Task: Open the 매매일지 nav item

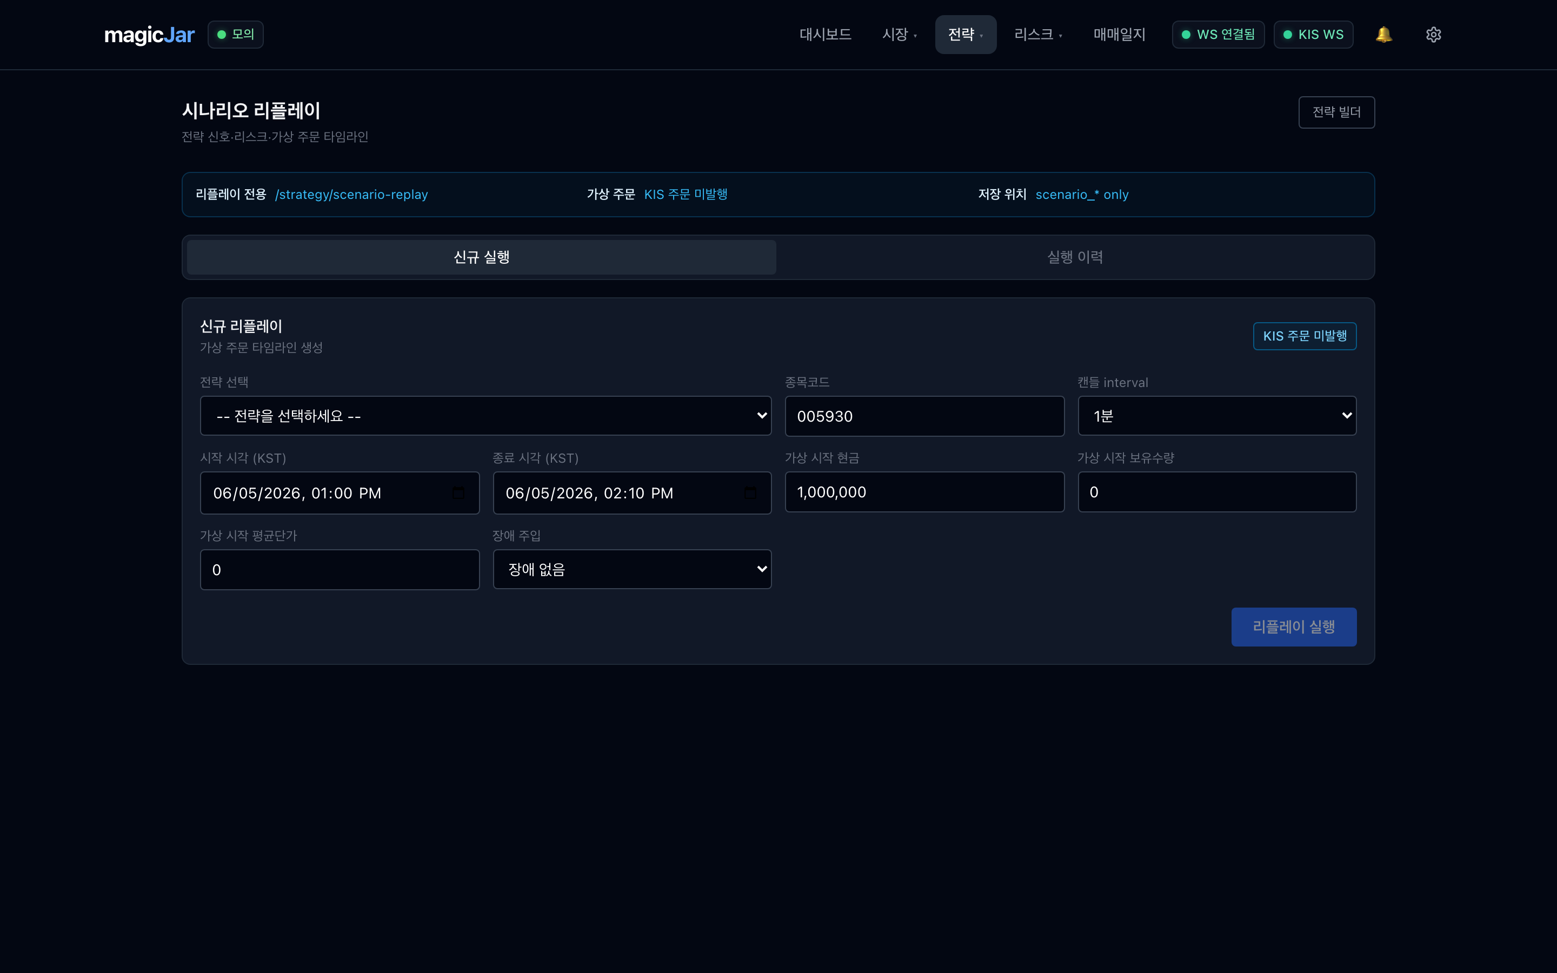Action: point(1120,35)
